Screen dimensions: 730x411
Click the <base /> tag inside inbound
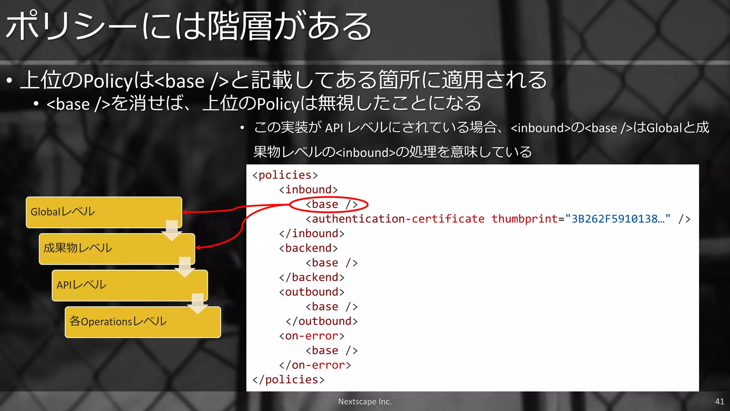(331, 204)
